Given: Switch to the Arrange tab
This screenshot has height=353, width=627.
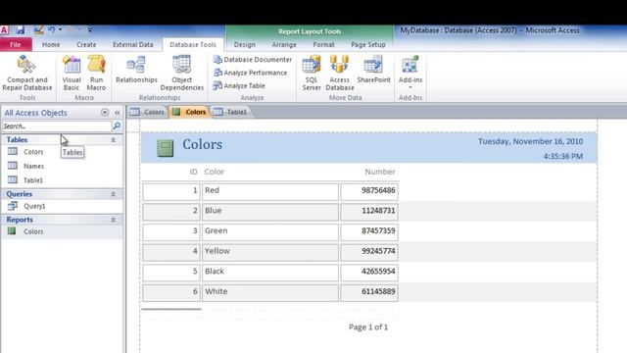Looking at the screenshot, I should coord(284,45).
